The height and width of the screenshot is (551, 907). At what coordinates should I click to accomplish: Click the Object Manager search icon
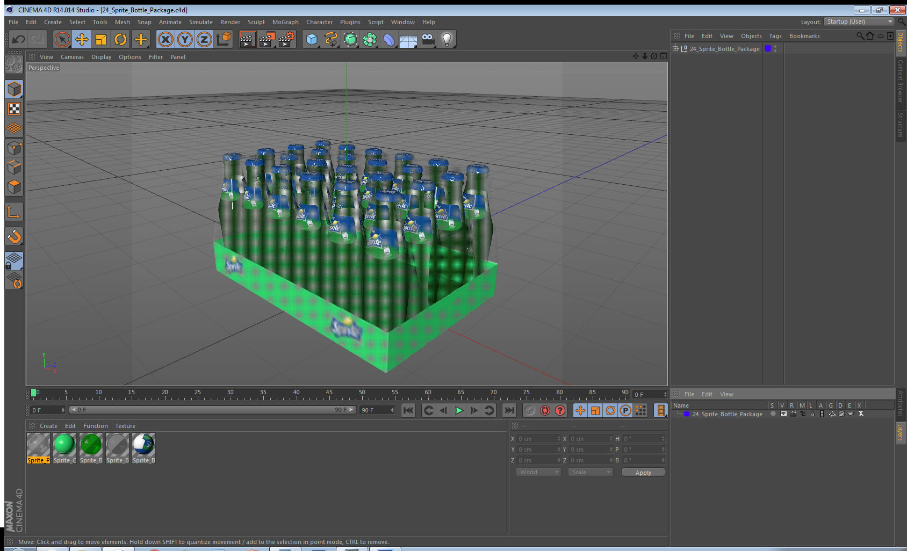[x=860, y=36]
